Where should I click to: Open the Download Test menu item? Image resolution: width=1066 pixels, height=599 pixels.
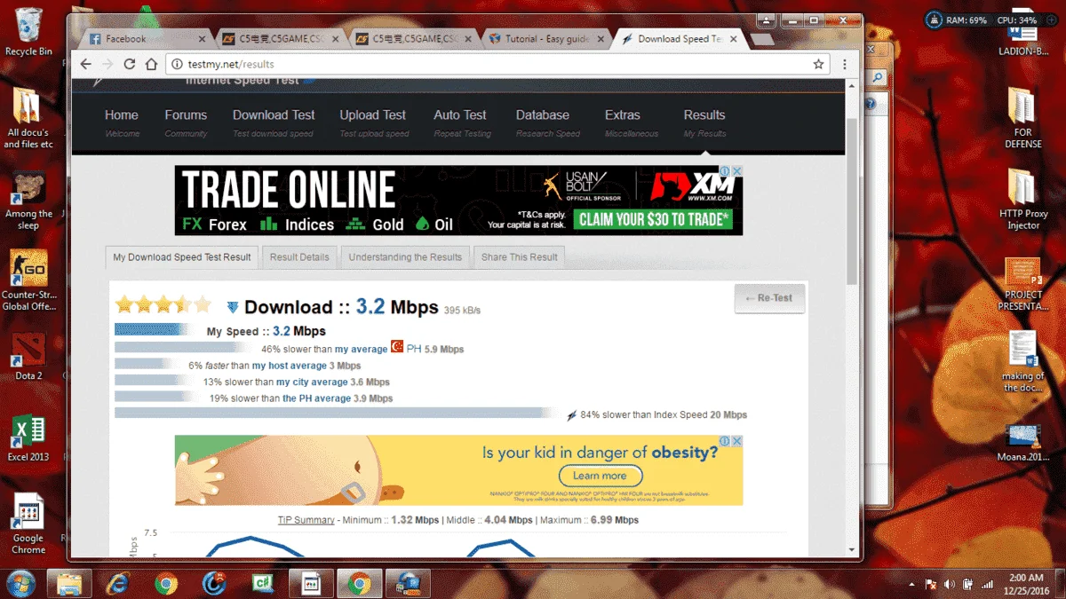point(274,122)
